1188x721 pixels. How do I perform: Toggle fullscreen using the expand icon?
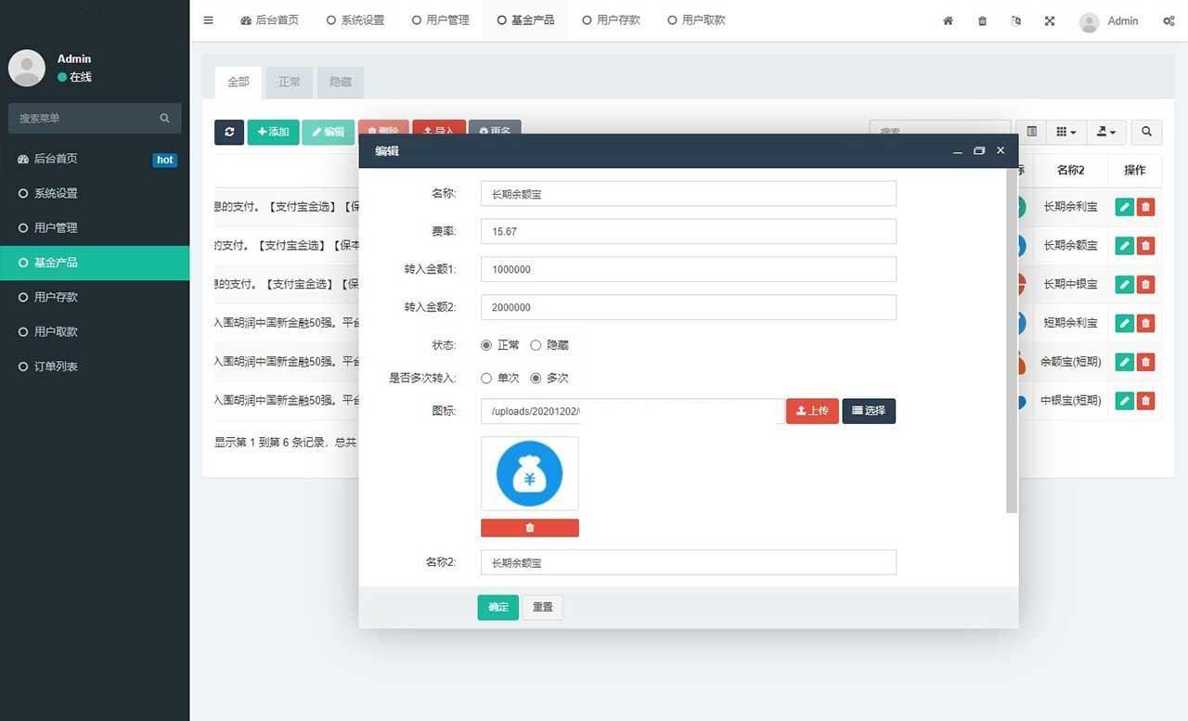[x=1050, y=20]
